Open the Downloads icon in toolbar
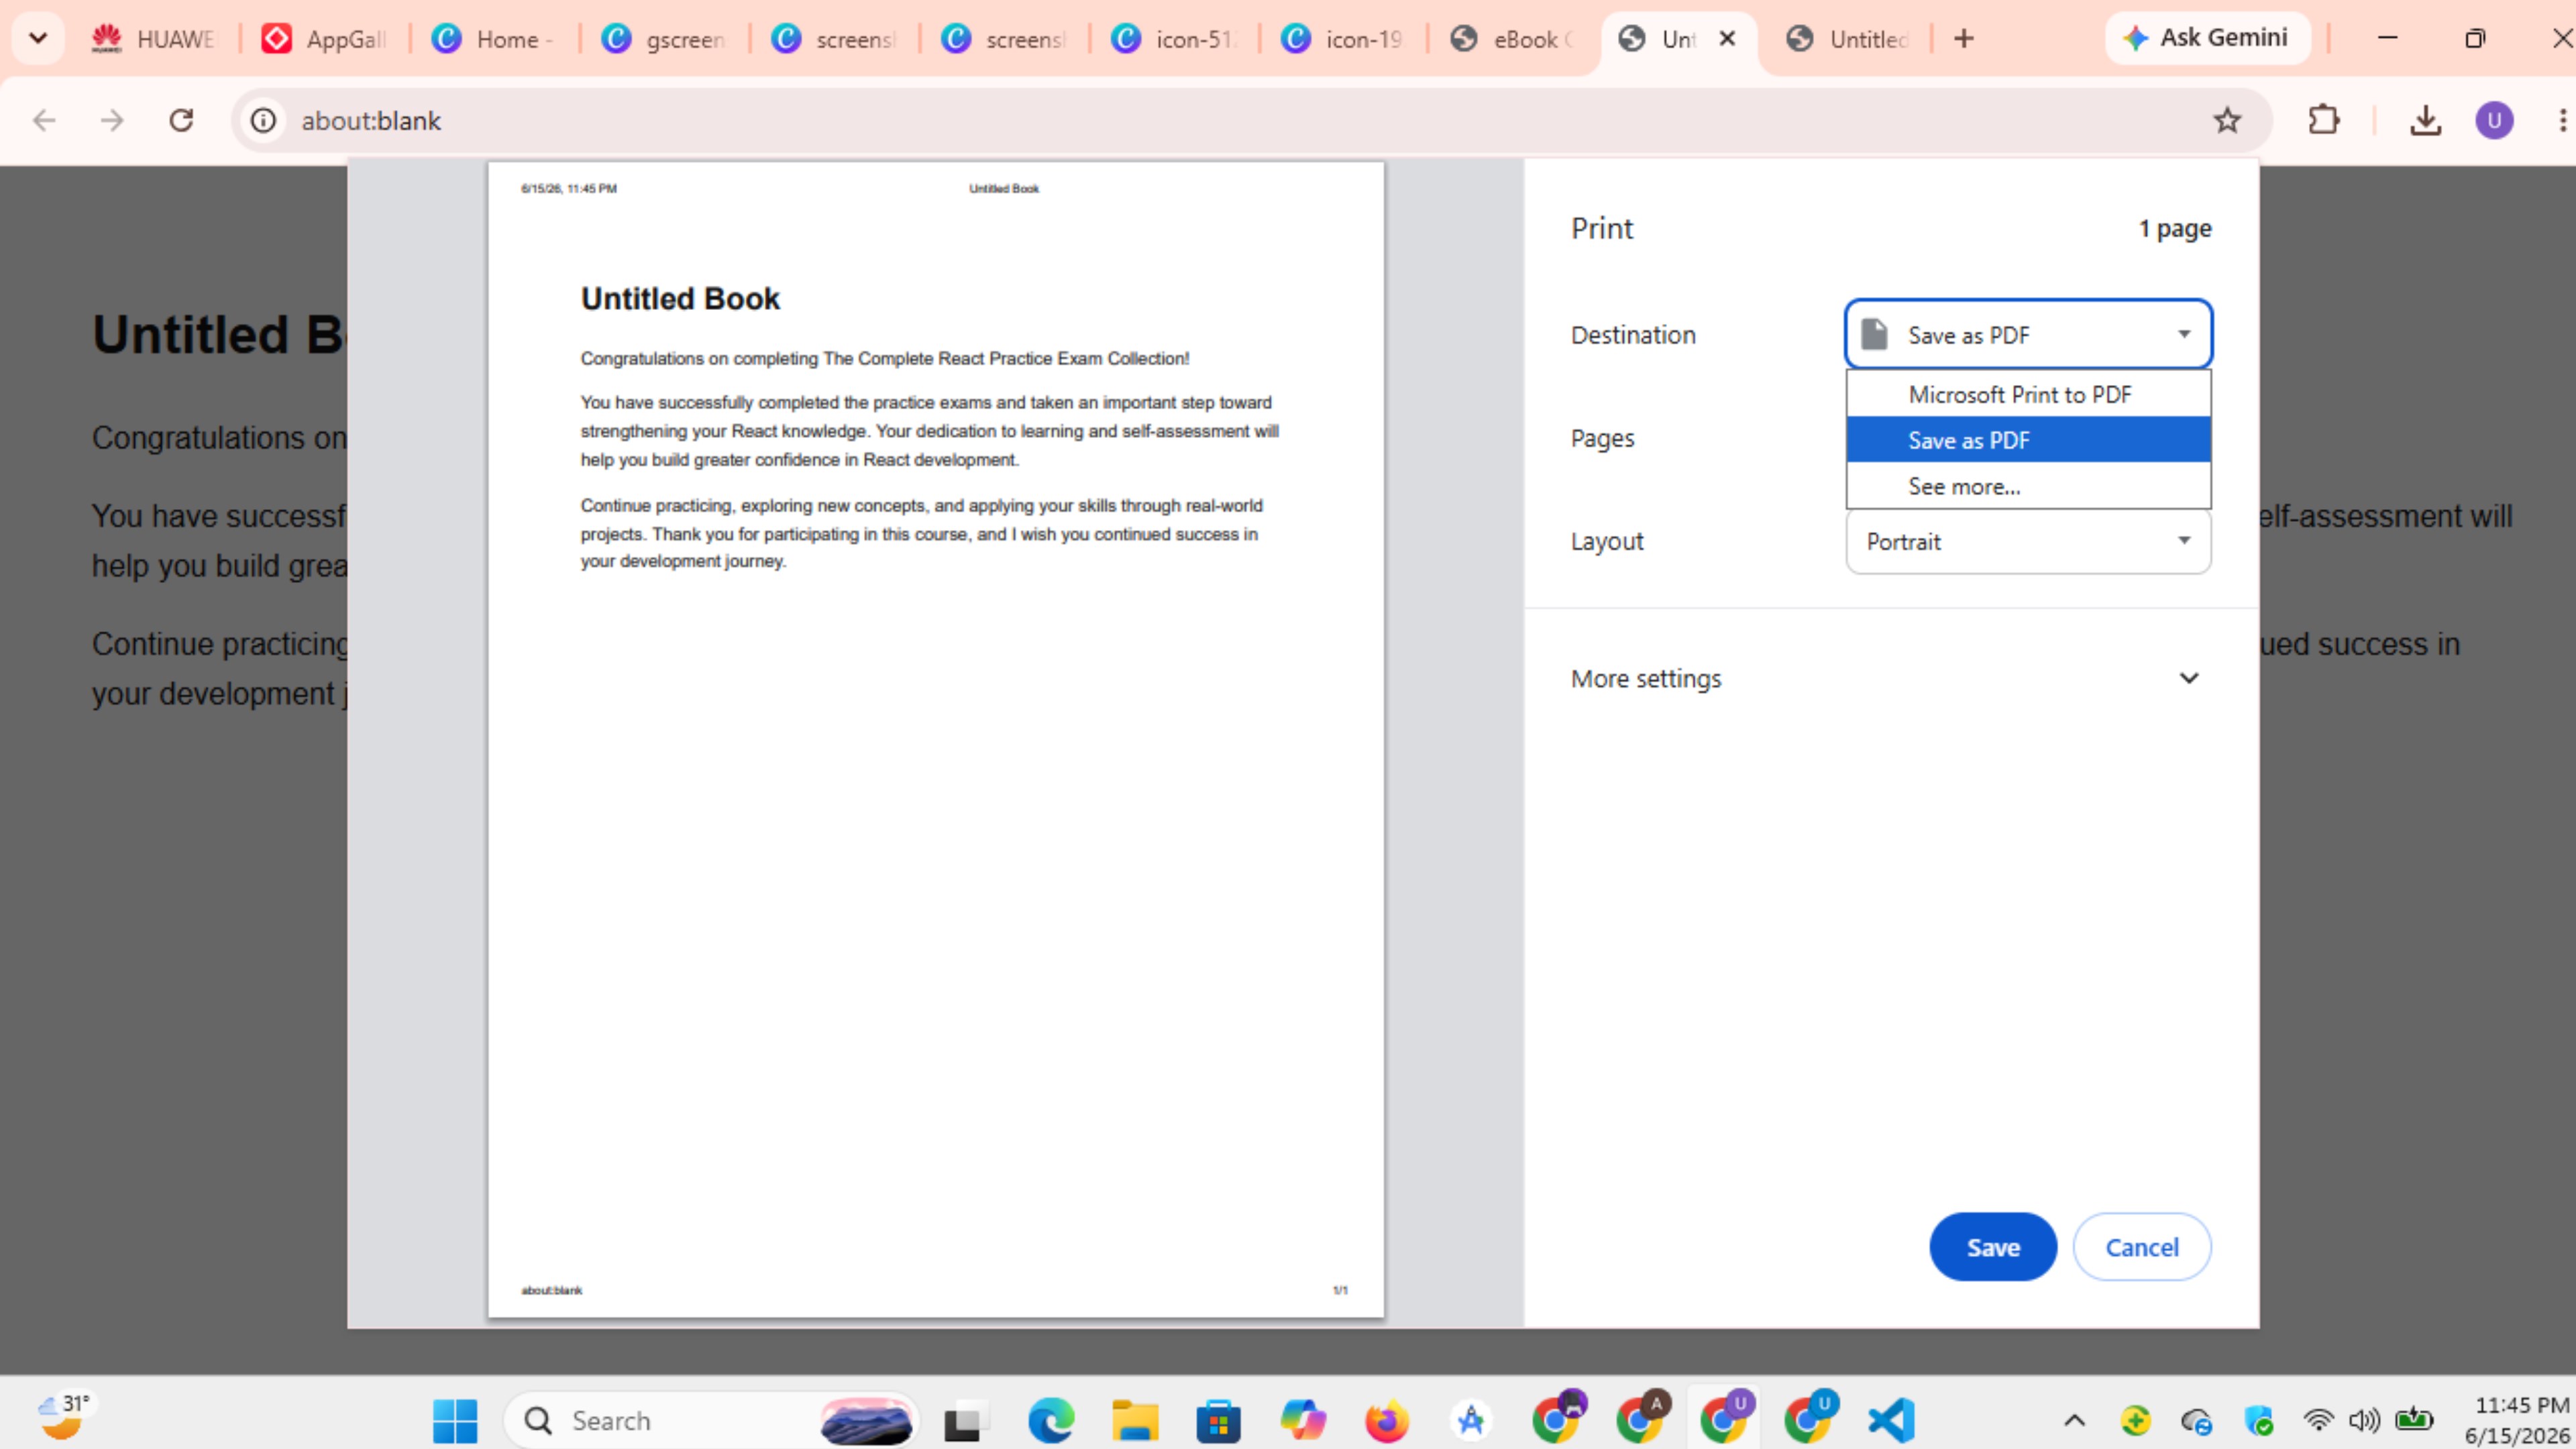 (x=2425, y=121)
